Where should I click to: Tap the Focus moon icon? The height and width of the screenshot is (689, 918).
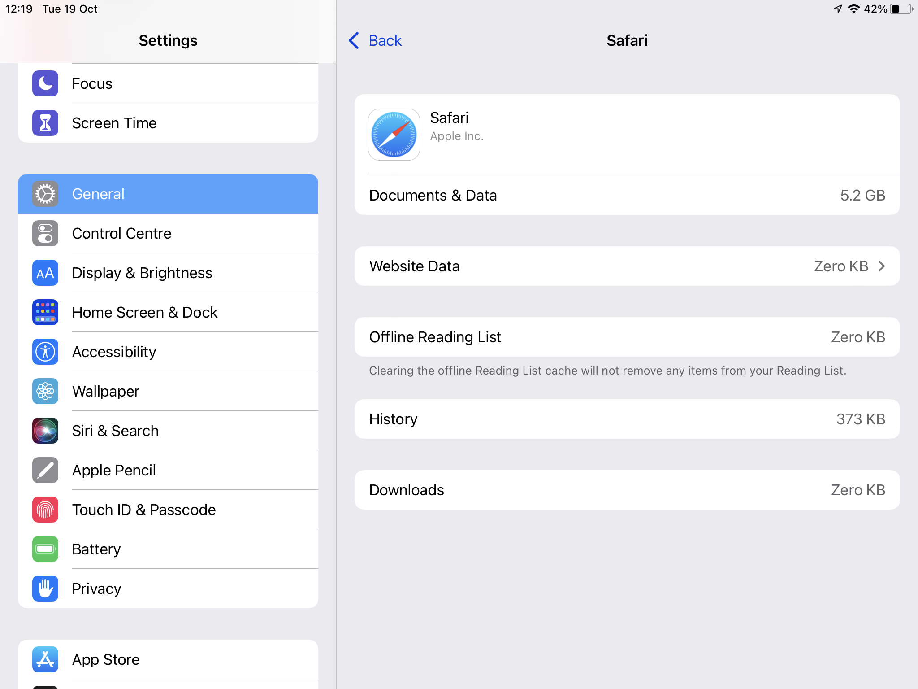coord(45,83)
